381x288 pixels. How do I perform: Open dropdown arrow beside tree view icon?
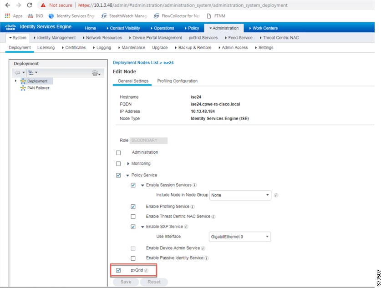tap(36, 73)
